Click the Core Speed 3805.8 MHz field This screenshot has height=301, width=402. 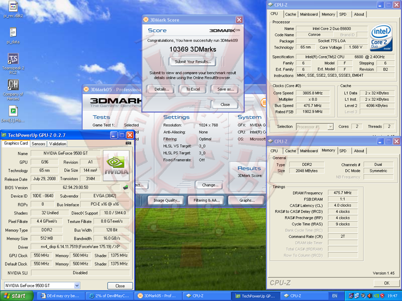point(312,93)
